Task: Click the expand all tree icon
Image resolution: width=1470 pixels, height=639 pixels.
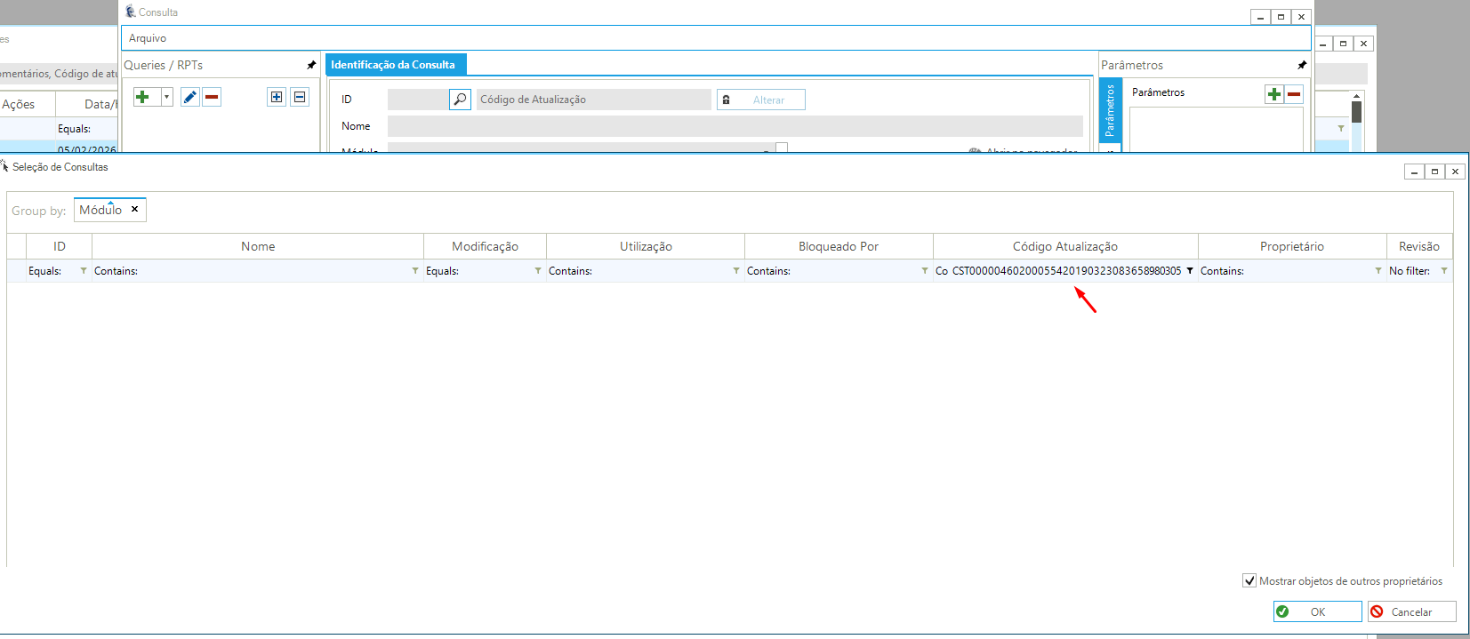Action: tap(277, 97)
